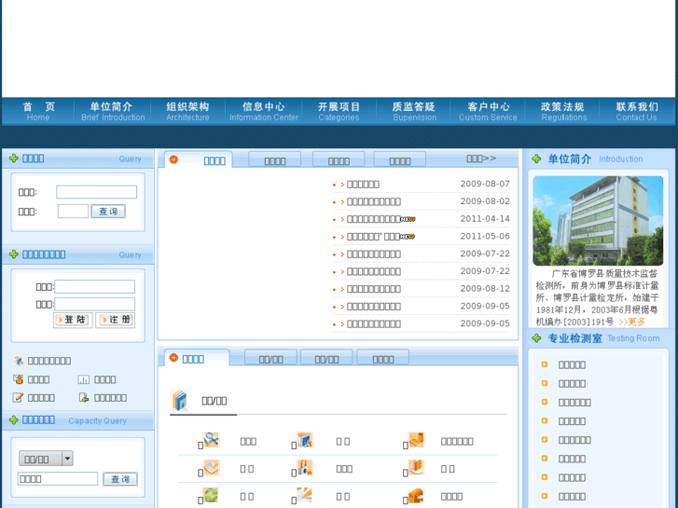Click the blue cabinet icon in the category grid

305,440
